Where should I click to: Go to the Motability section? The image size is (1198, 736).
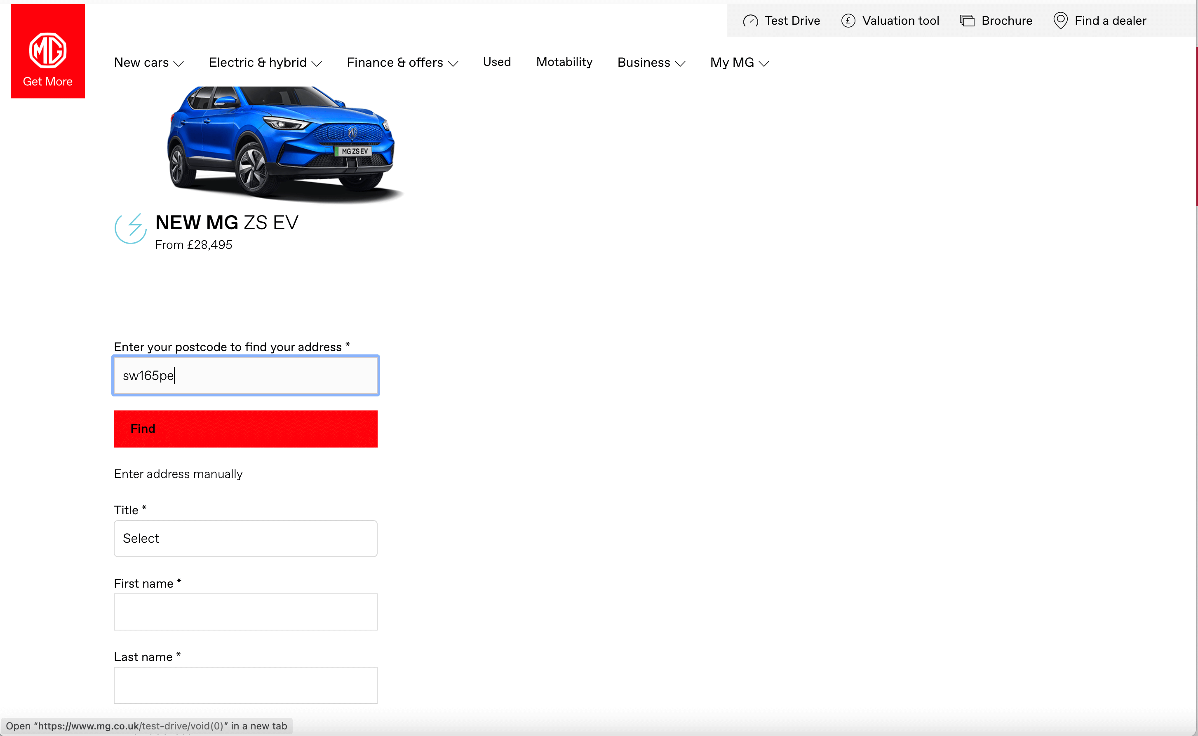point(564,62)
